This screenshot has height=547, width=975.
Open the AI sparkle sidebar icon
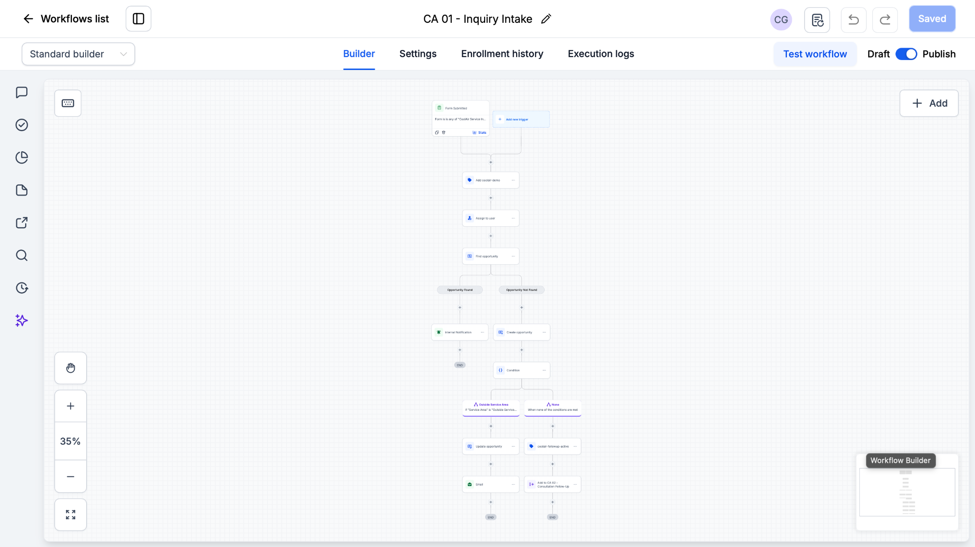coord(22,320)
